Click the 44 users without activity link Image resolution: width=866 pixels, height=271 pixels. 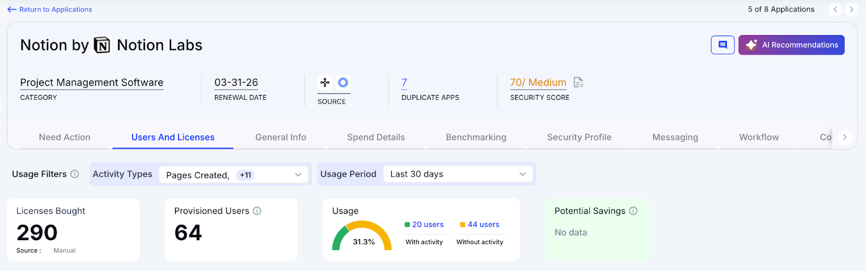(483, 225)
